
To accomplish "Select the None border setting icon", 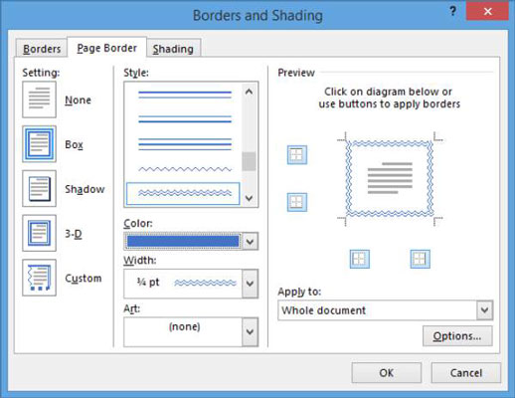I will tap(39, 99).
